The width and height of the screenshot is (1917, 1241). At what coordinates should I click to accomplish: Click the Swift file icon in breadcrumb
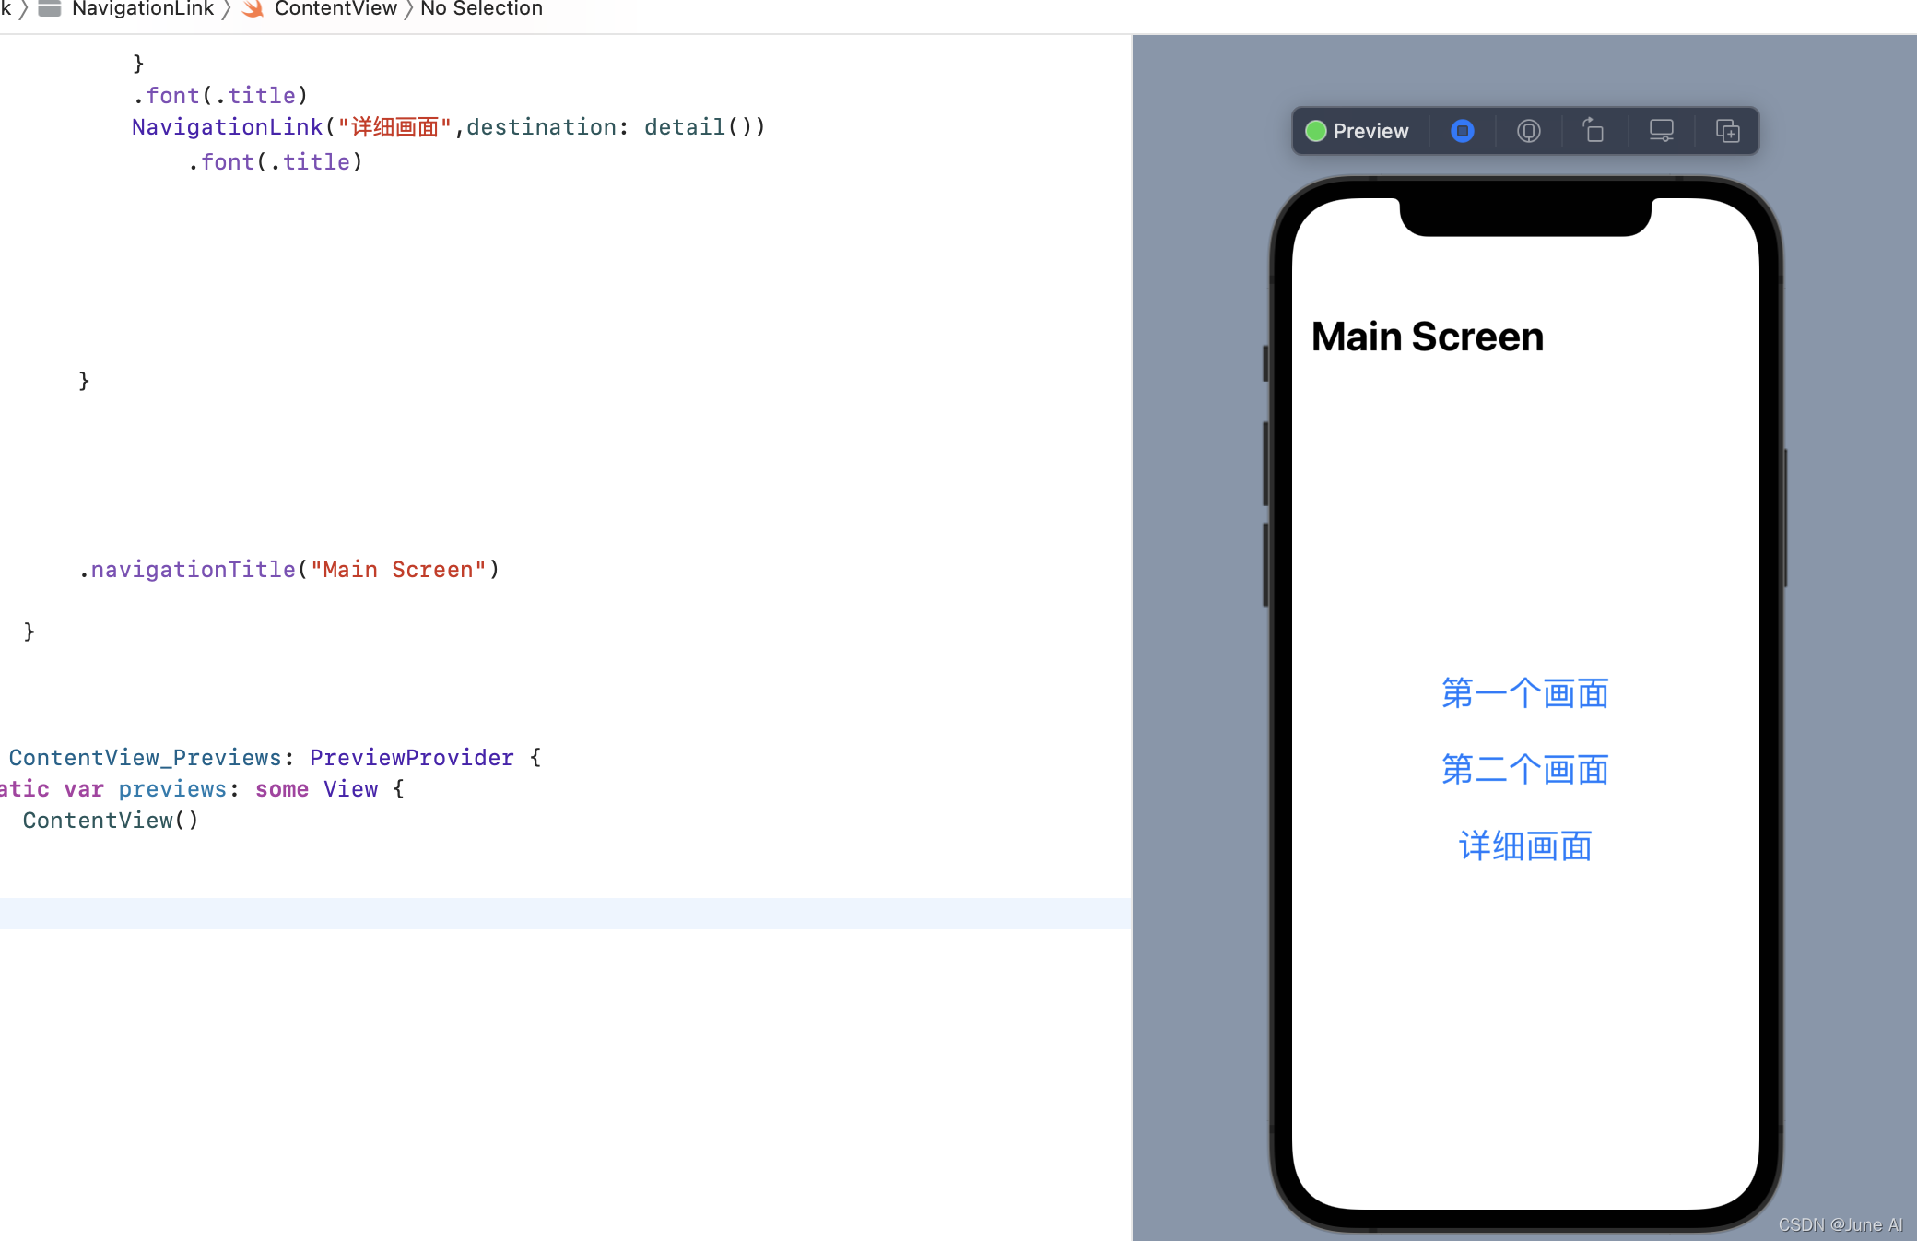(x=253, y=9)
